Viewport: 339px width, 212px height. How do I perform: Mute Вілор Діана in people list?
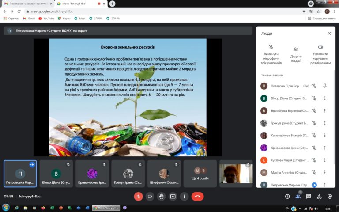[314, 98]
